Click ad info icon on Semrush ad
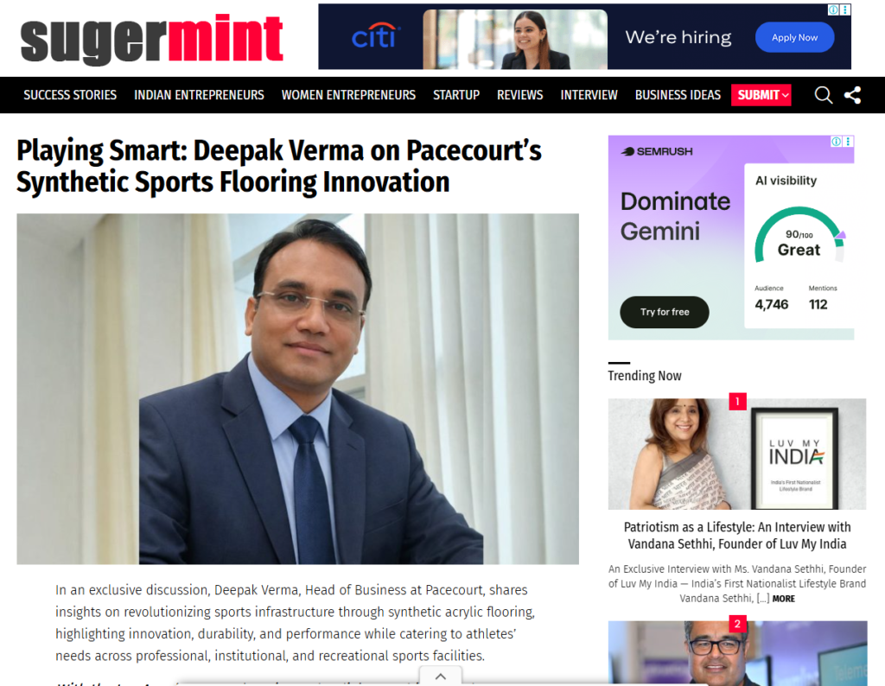This screenshot has width=885, height=686. click(x=837, y=141)
